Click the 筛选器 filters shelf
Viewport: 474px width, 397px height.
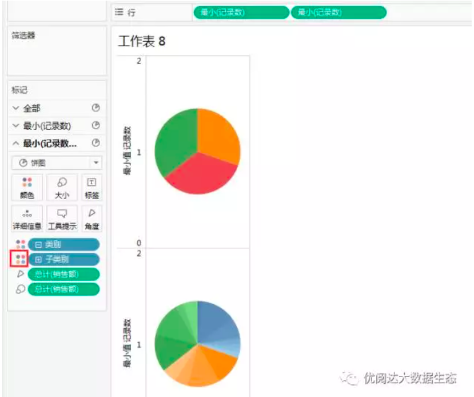coord(57,50)
